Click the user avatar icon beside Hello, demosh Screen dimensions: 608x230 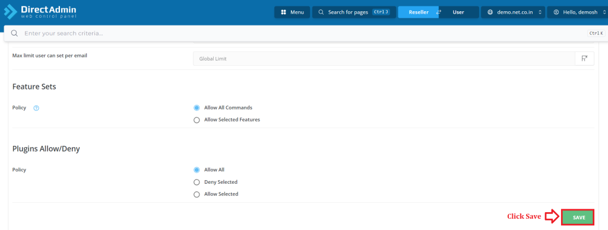pos(556,12)
